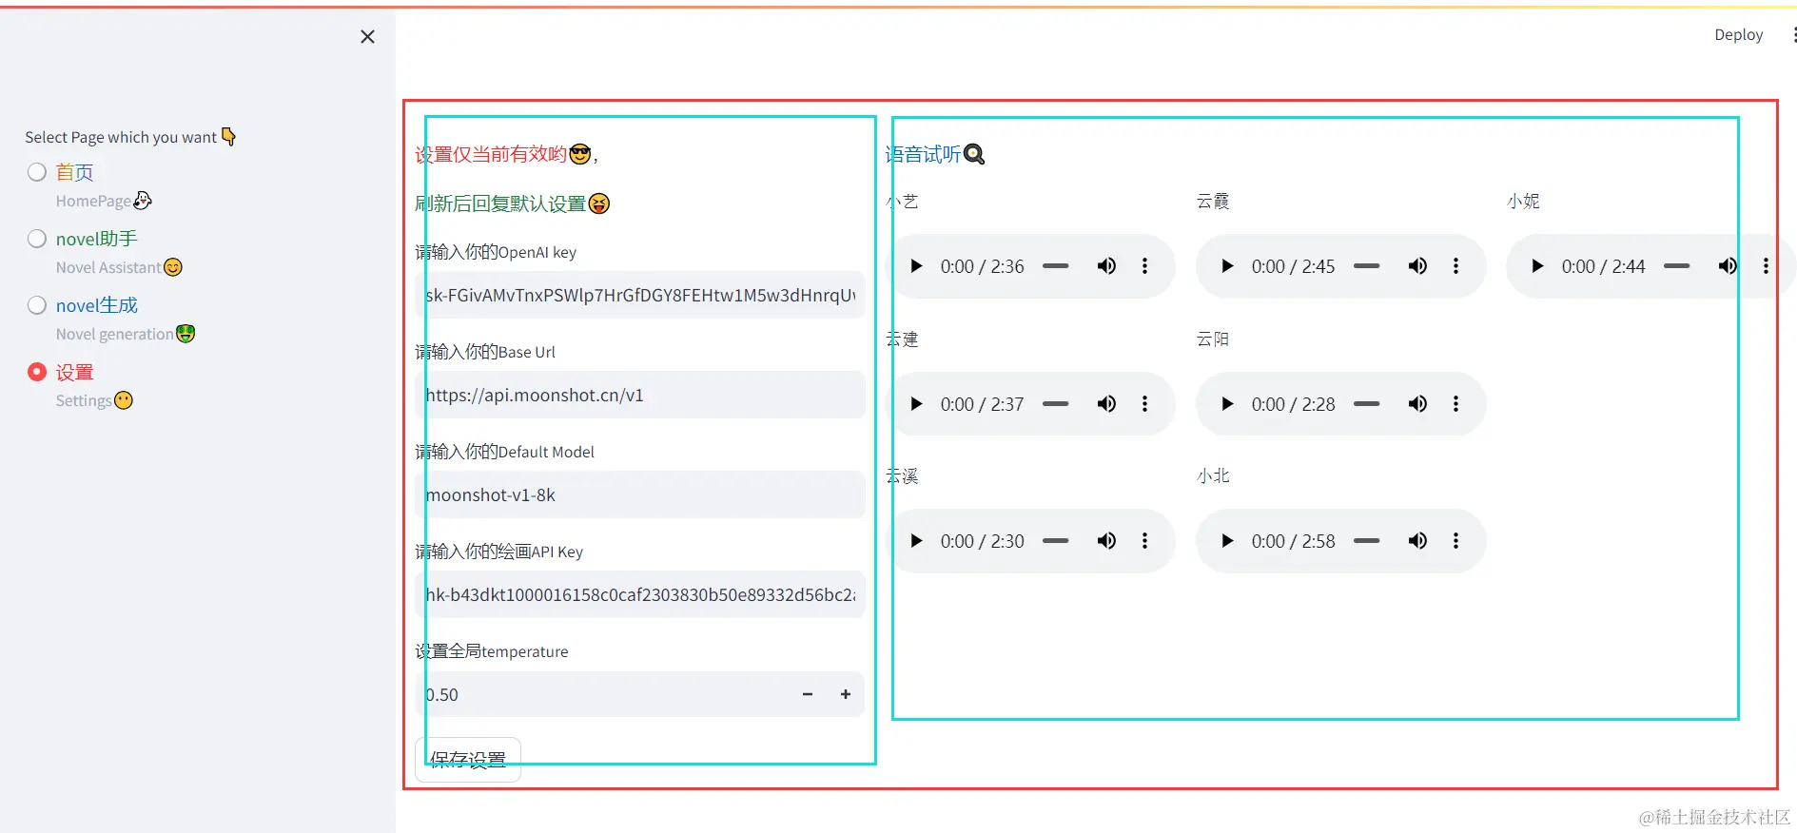
Task: Seek on the 云阳 audio progress bar
Action: click(1366, 404)
